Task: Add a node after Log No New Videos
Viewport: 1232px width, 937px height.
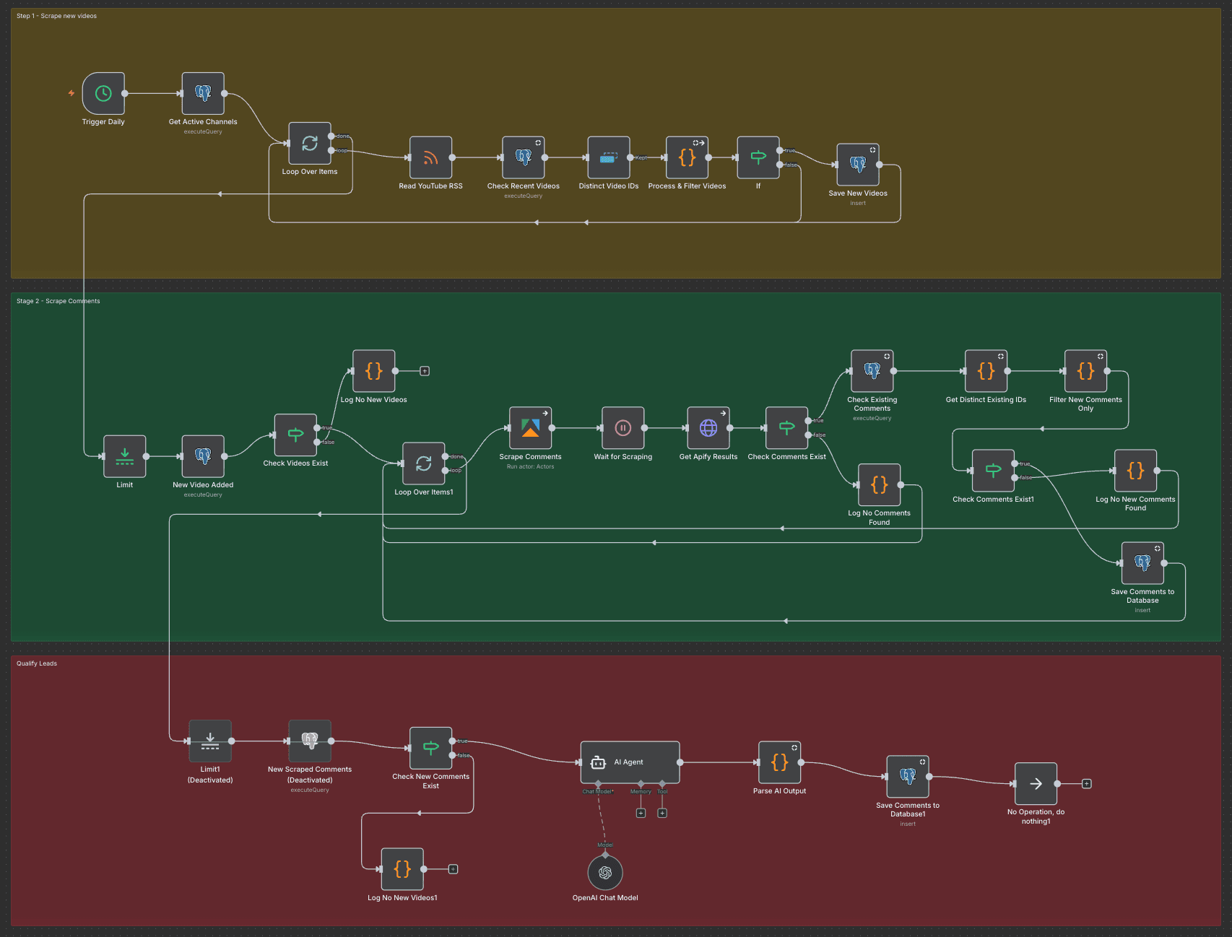Action: [424, 370]
